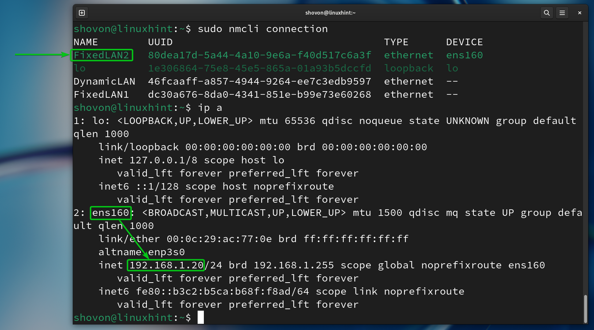Click the FixedLAN2 UUID starting with 80dea17d

[x=259, y=55]
